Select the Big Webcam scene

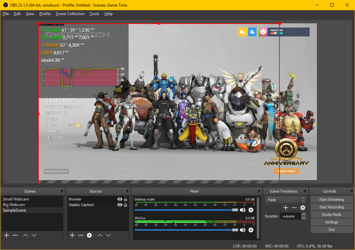coord(14,205)
